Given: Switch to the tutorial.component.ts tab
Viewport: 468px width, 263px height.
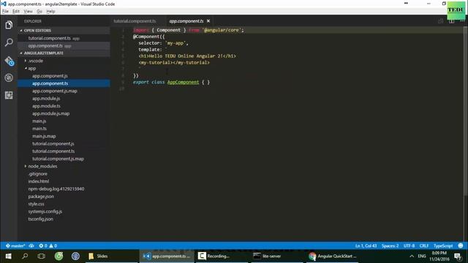Looking at the screenshot, I should tap(135, 21).
